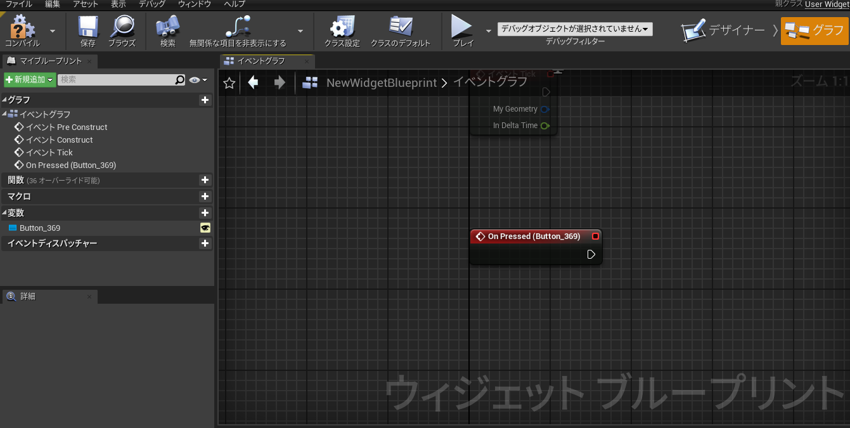Viewport: 850px width, 428px height.
Task: Collapse the イベントグラフ tree node
Action: pos(4,114)
